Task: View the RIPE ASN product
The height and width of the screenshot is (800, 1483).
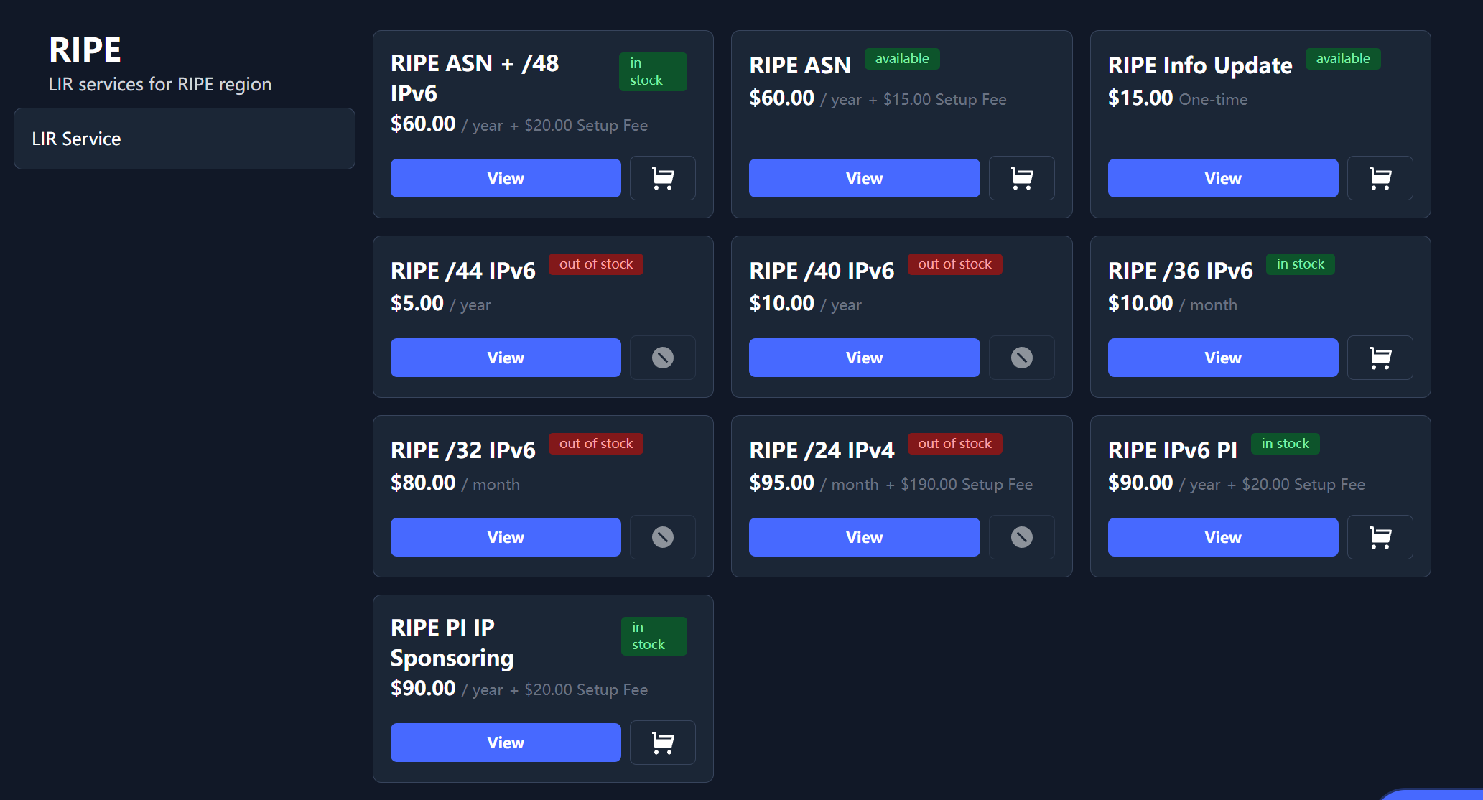Action: point(864,178)
